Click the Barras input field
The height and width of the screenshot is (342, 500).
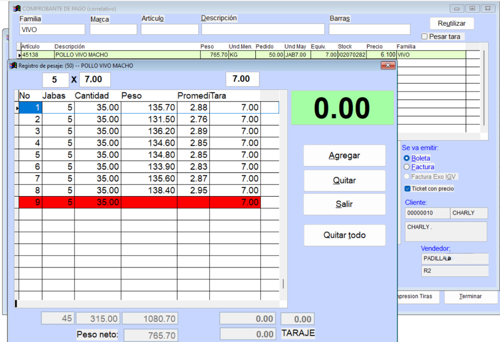(370, 29)
